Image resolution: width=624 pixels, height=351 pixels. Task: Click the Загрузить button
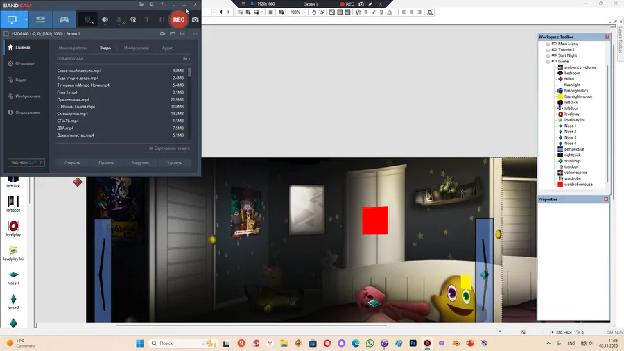(140, 163)
